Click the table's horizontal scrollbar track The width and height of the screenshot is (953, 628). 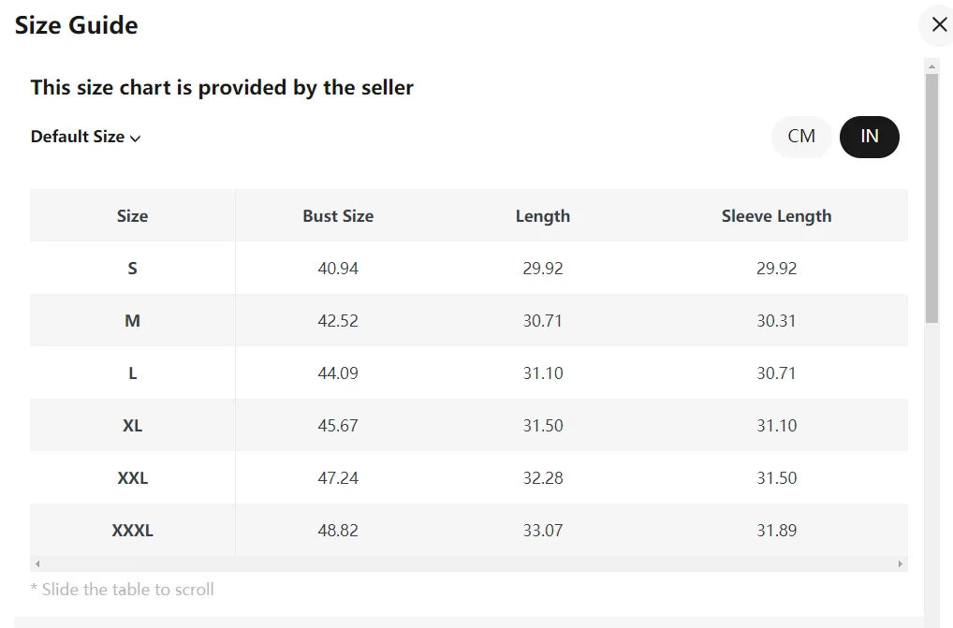point(468,564)
